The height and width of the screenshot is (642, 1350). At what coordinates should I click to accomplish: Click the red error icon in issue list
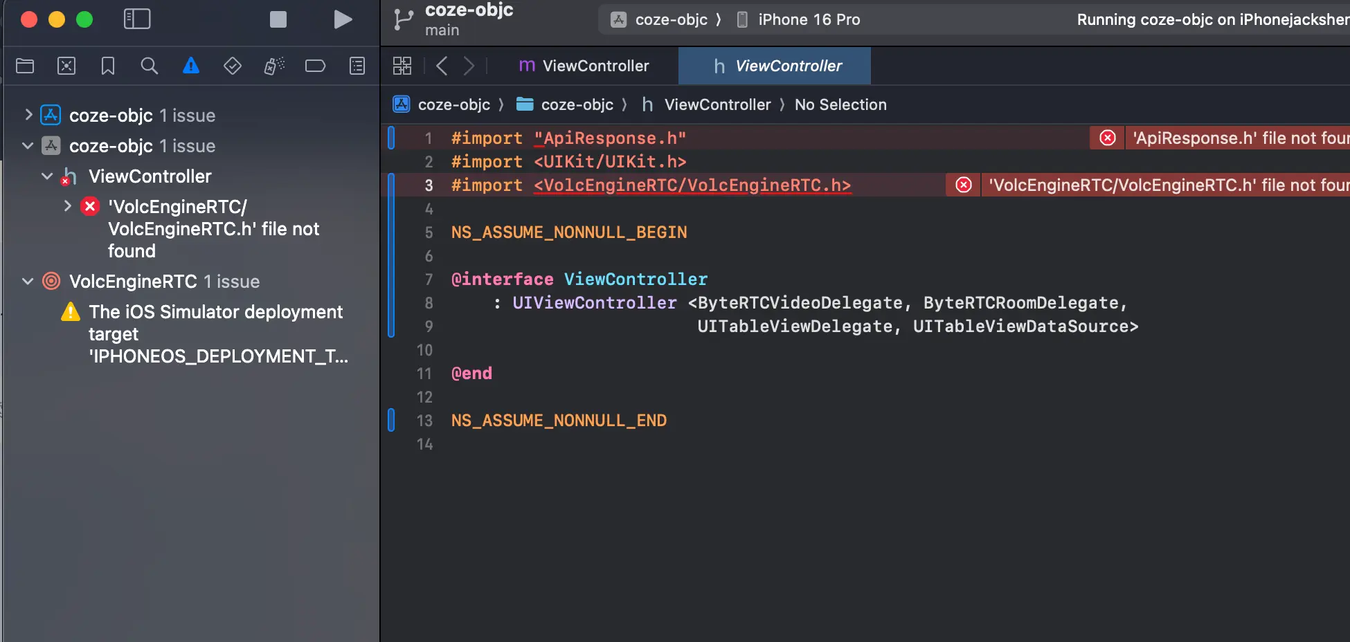tap(90, 206)
